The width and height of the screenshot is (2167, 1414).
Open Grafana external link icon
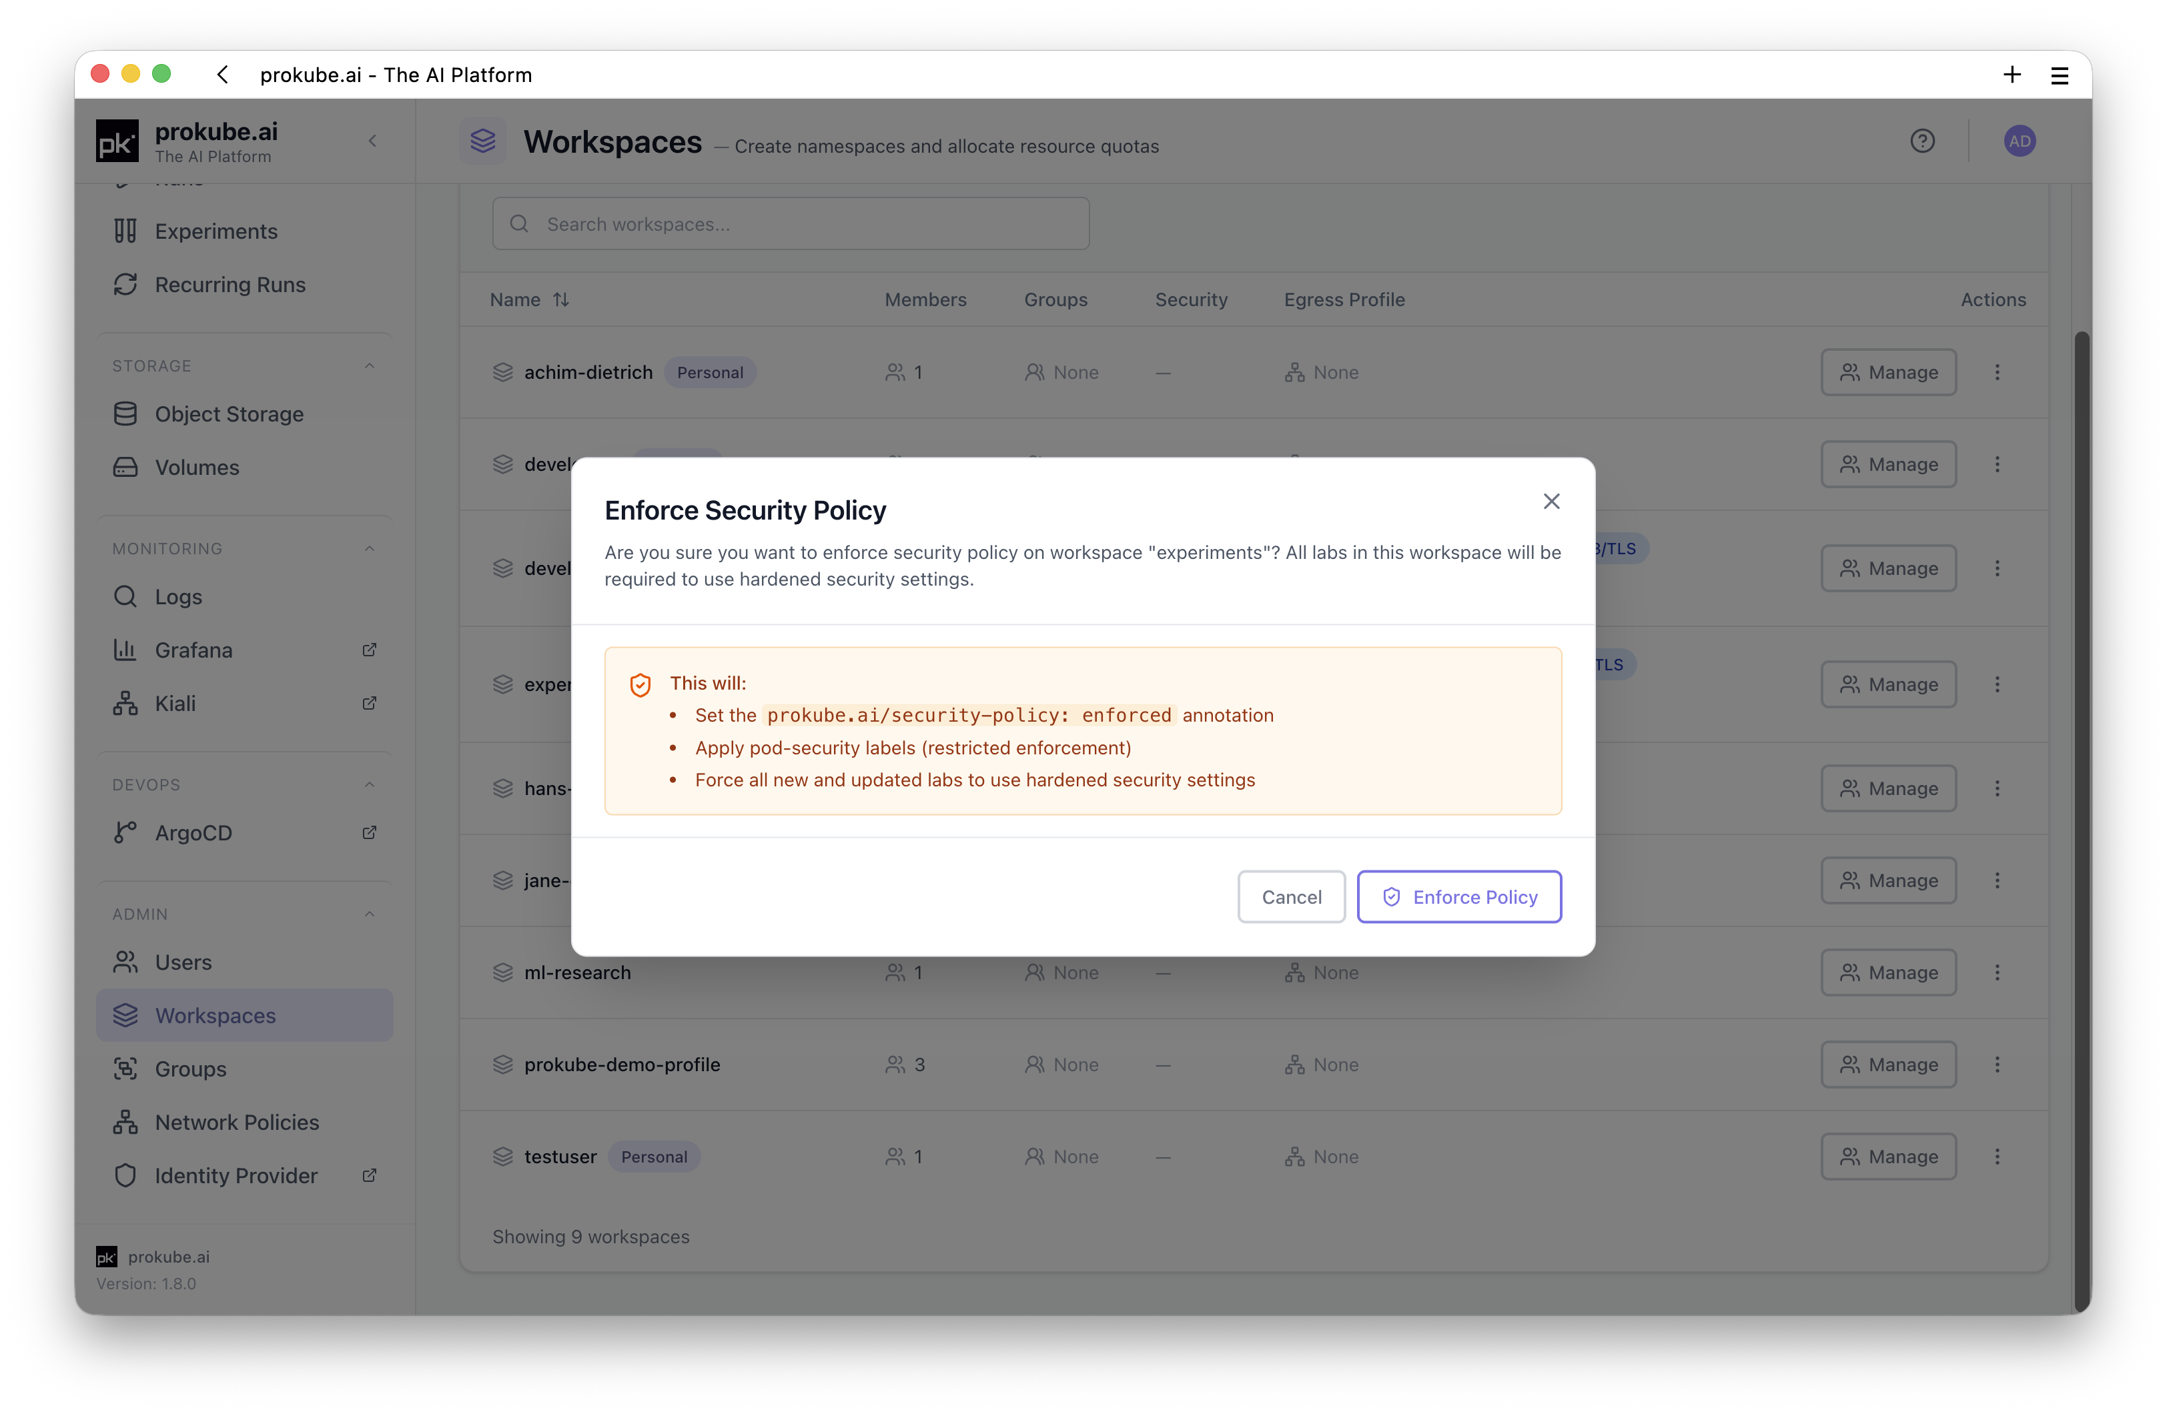coord(370,650)
